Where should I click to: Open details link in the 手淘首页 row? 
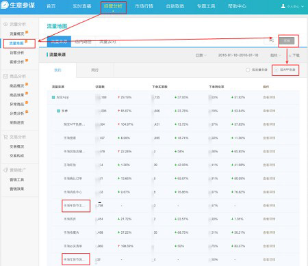pos(269,219)
